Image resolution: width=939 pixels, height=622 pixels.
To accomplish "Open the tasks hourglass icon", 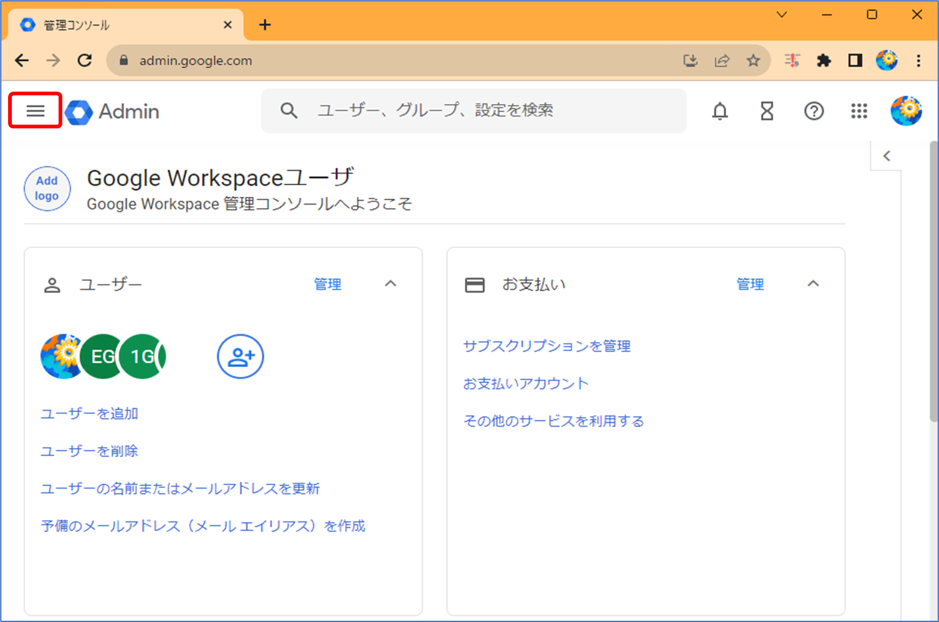I will coord(767,111).
